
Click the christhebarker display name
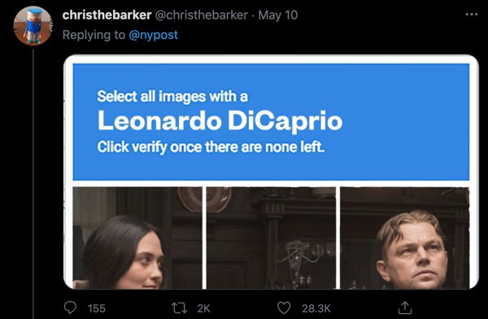[x=107, y=15]
